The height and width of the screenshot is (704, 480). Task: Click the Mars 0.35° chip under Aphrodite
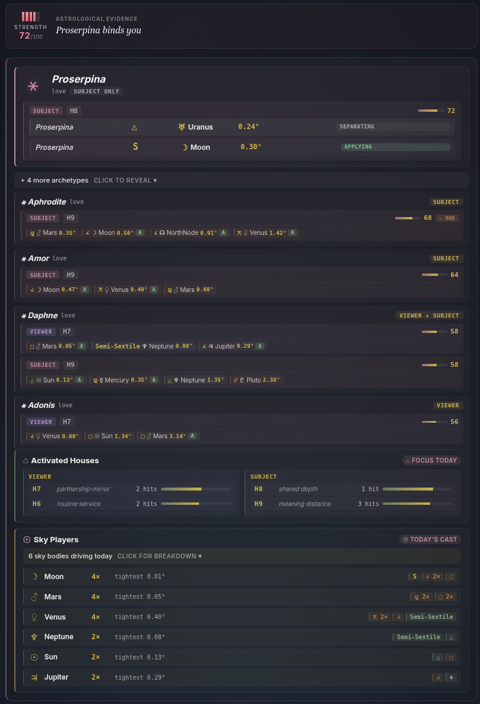tap(52, 232)
